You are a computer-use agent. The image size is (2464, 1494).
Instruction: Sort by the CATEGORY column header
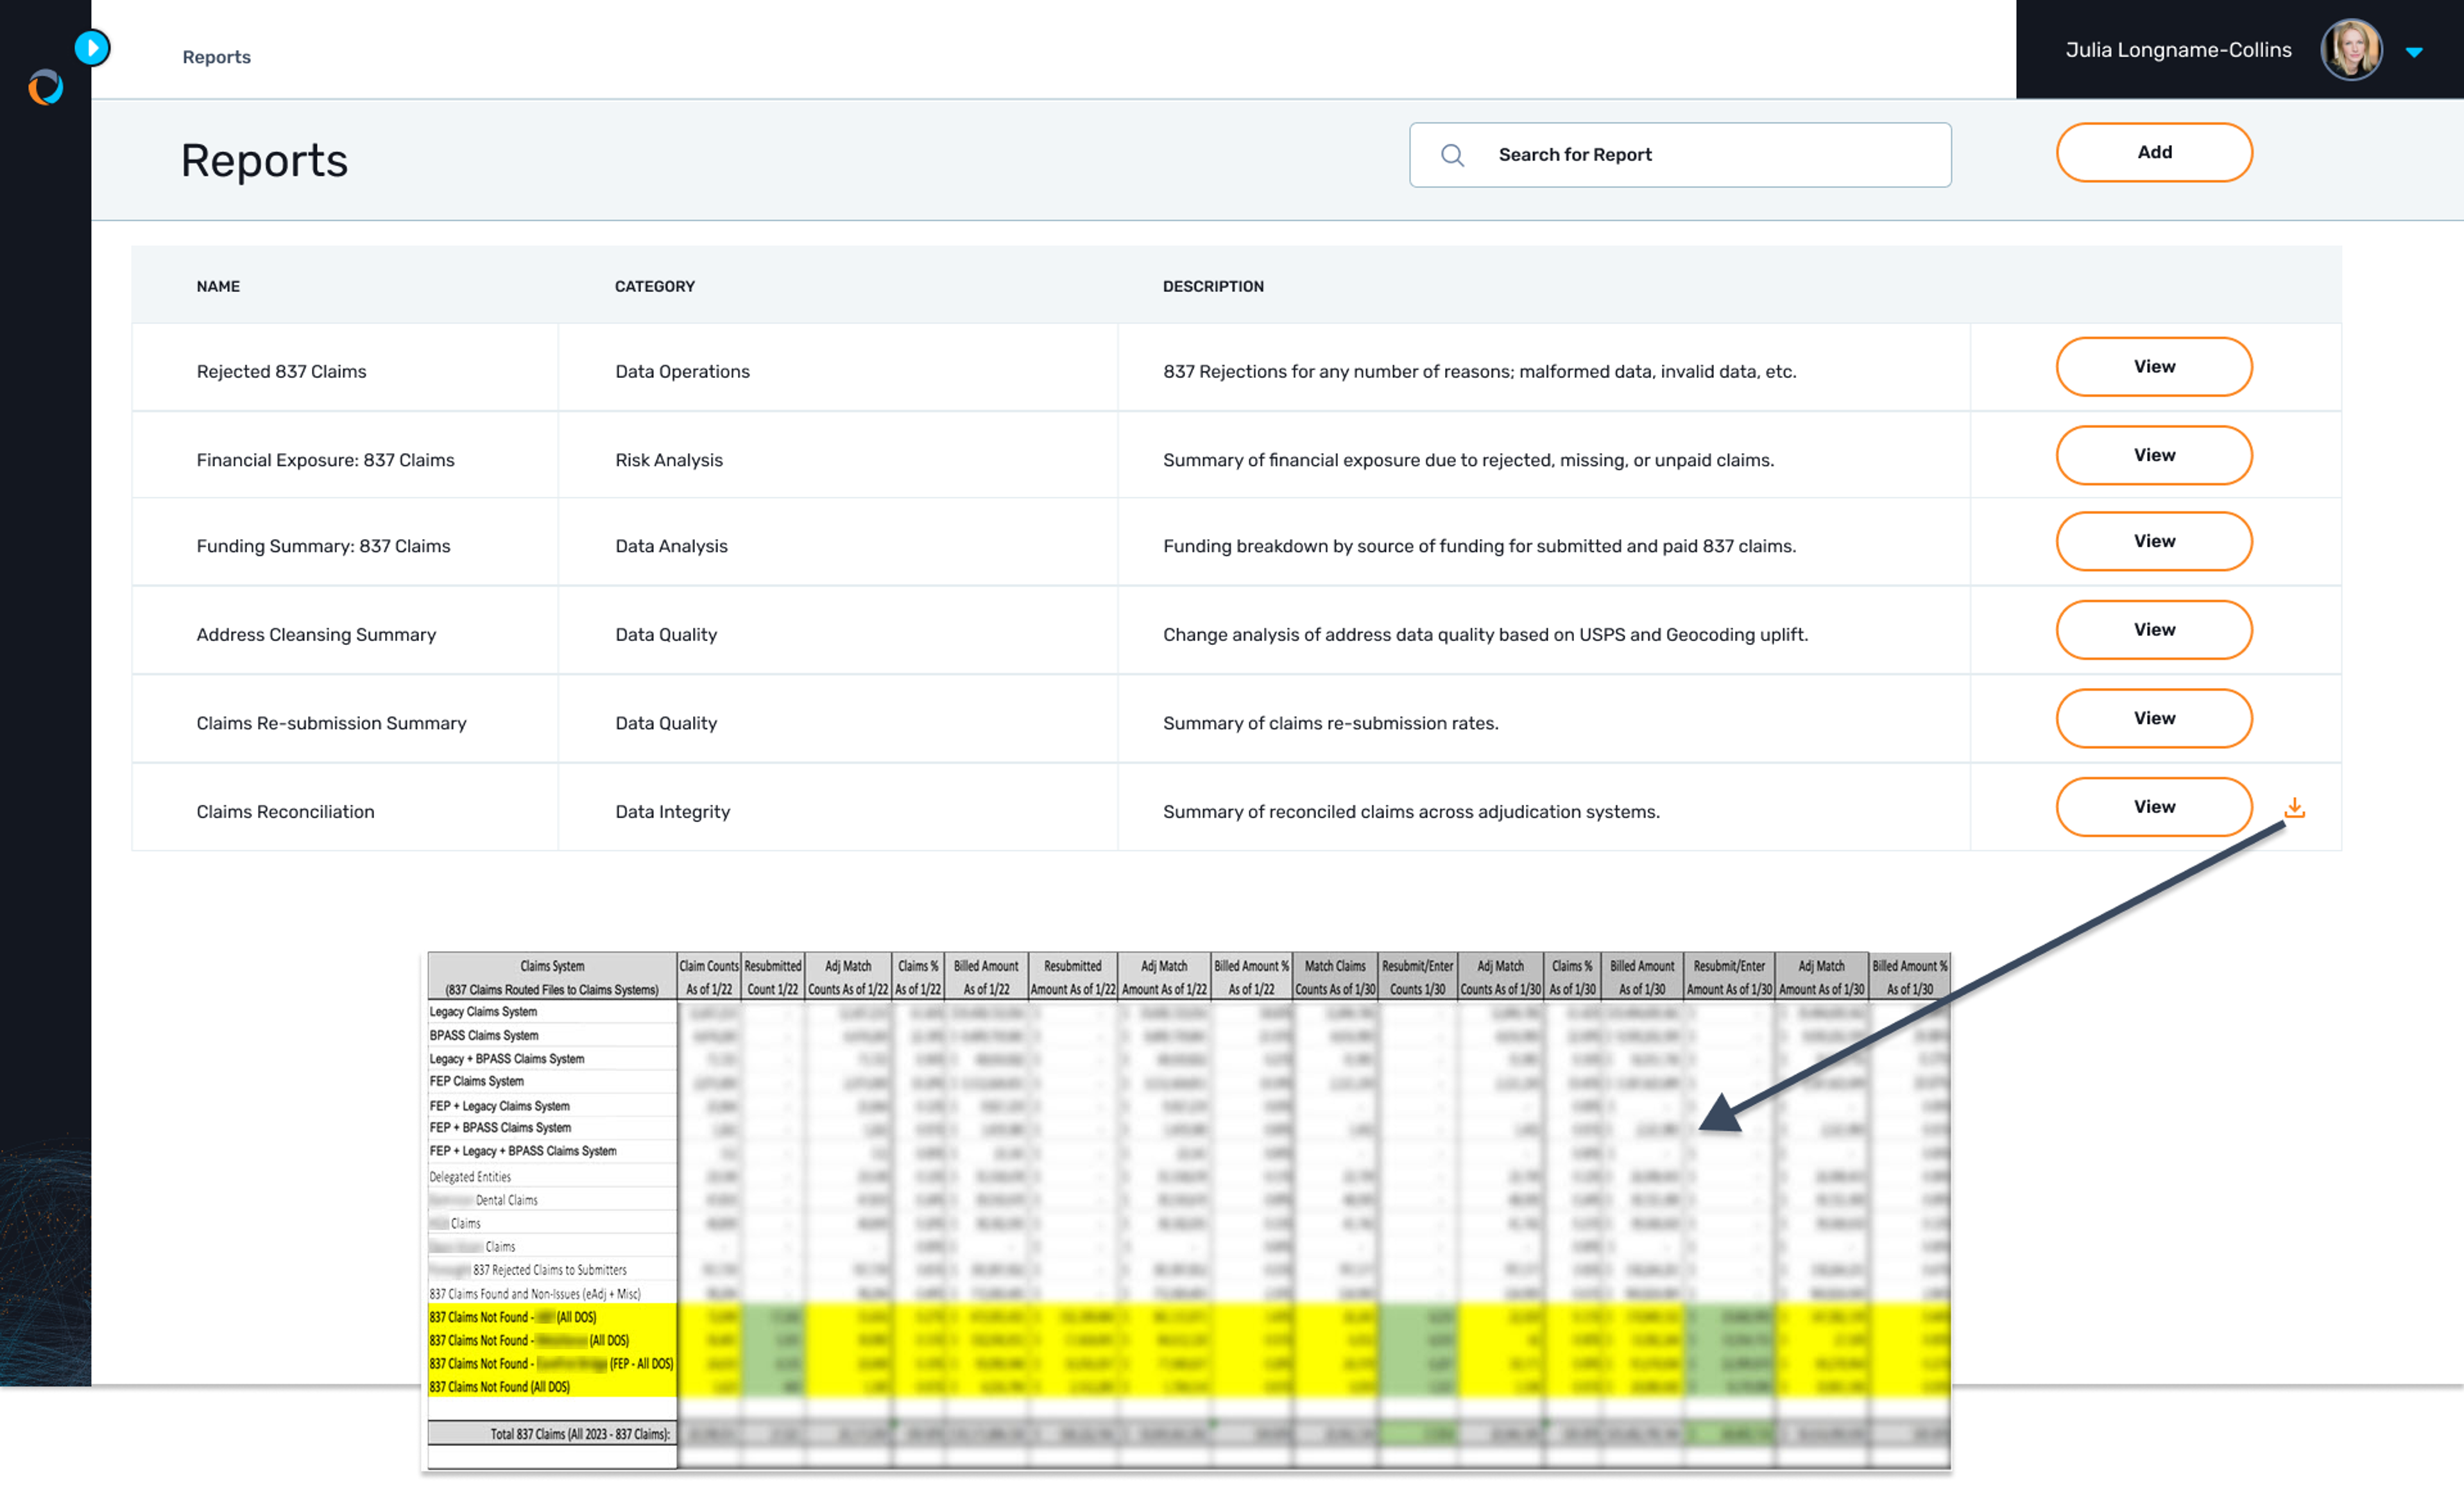click(x=654, y=286)
